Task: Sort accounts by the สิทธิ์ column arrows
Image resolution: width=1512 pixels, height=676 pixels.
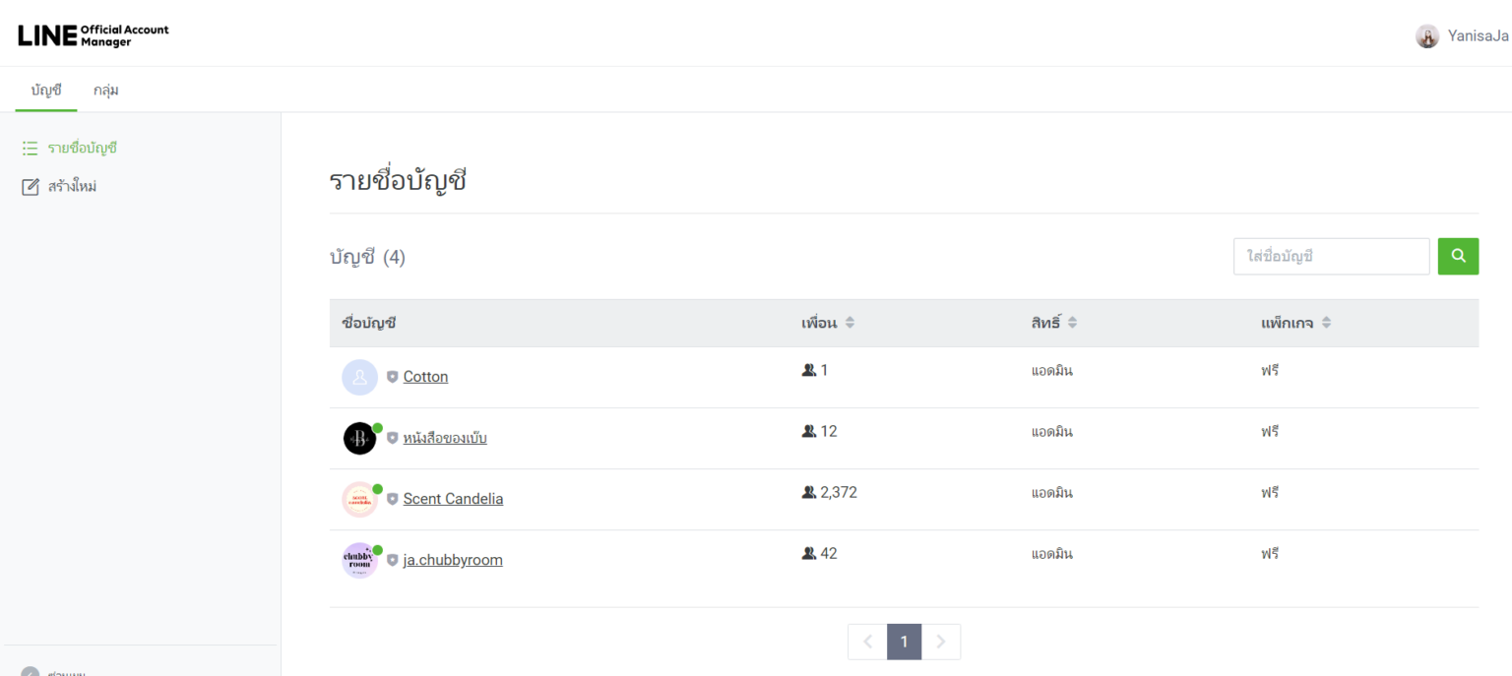Action: click(x=1073, y=323)
